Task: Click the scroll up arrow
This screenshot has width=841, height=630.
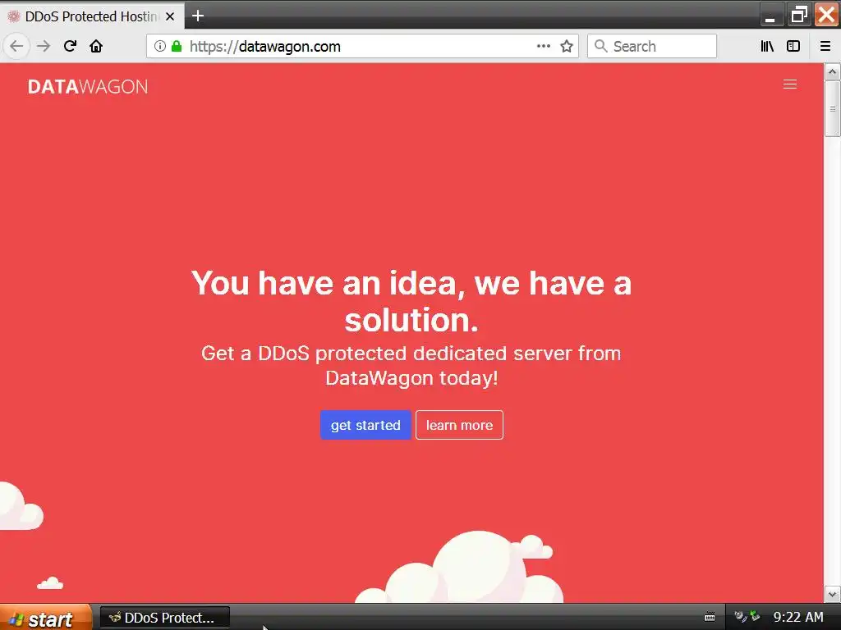Action: (x=832, y=72)
